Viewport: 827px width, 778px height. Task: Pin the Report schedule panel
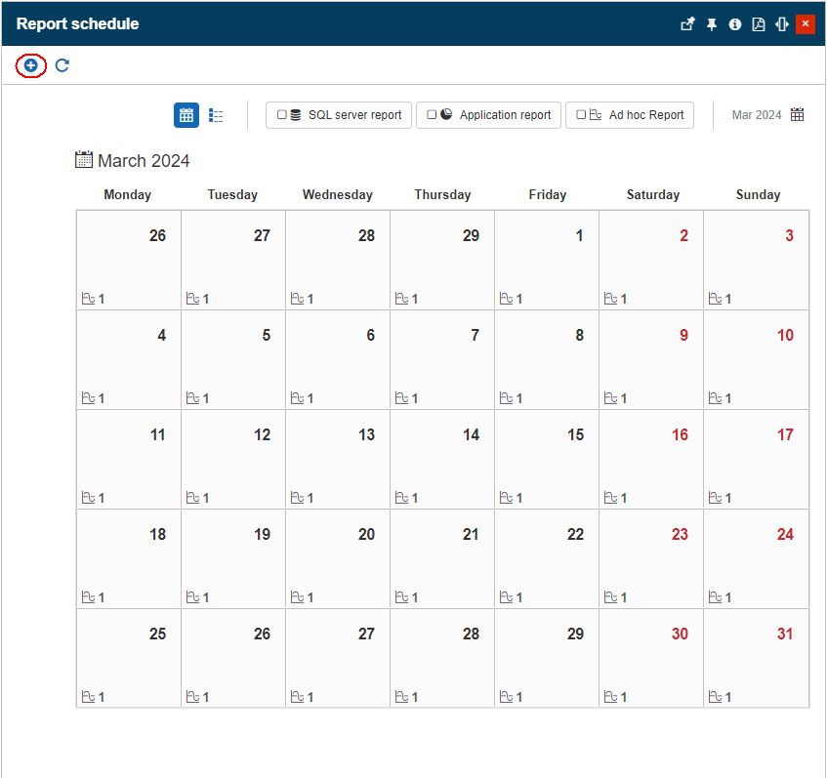click(x=712, y=24)
